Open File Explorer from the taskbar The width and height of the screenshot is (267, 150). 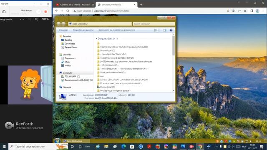pos(106,146)
